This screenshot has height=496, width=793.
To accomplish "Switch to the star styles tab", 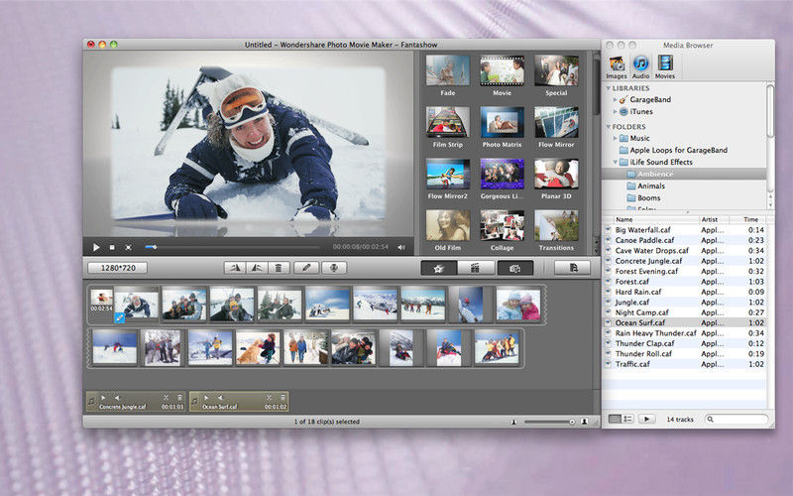I will click(438, 268).
